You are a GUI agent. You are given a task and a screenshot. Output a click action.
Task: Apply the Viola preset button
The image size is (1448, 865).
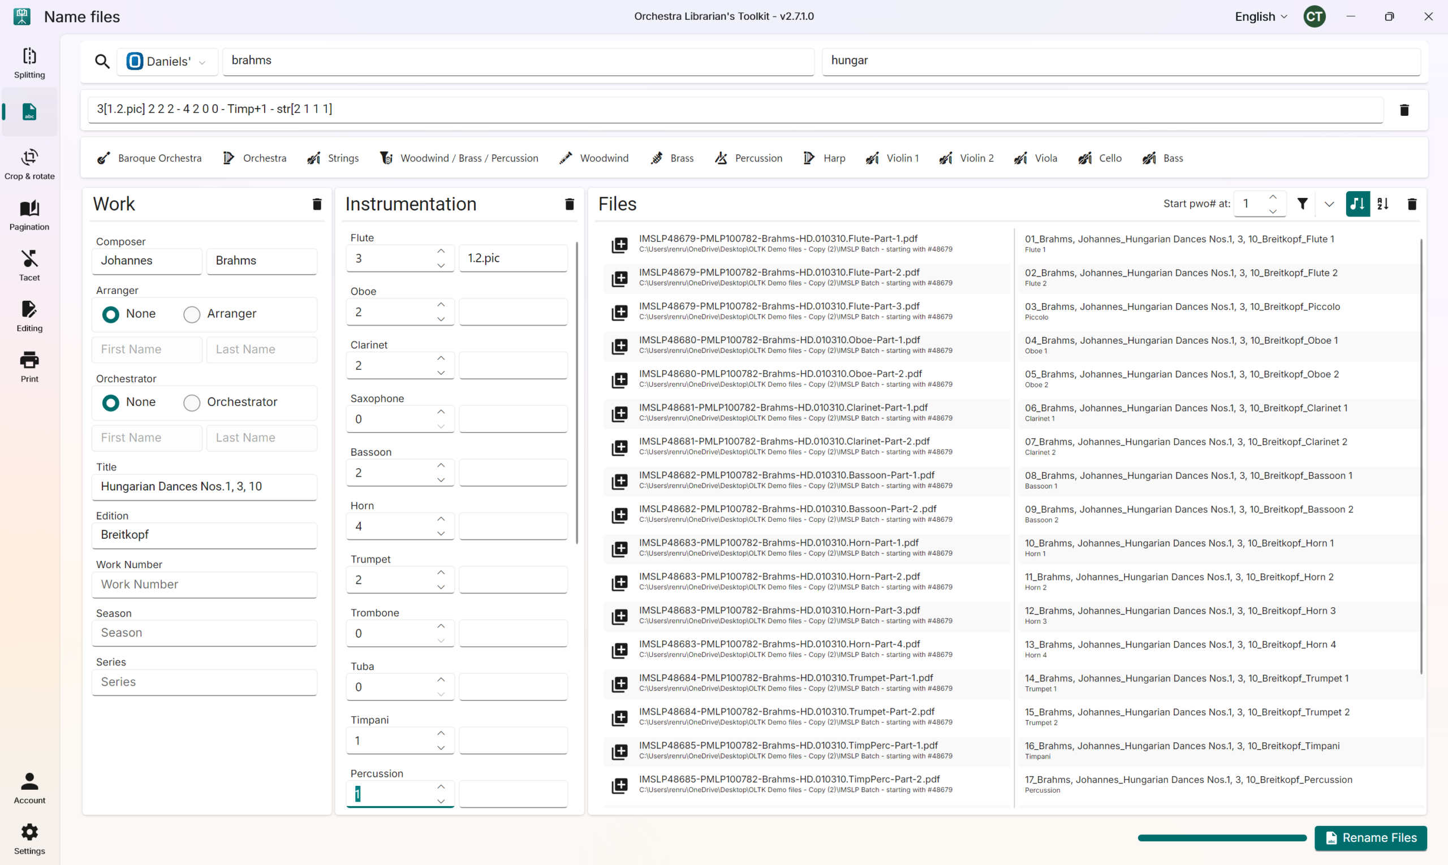click(1036, 158)
